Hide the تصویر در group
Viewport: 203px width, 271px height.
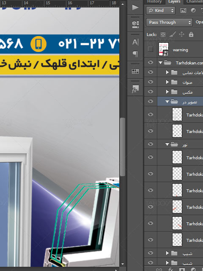[151, 101]
